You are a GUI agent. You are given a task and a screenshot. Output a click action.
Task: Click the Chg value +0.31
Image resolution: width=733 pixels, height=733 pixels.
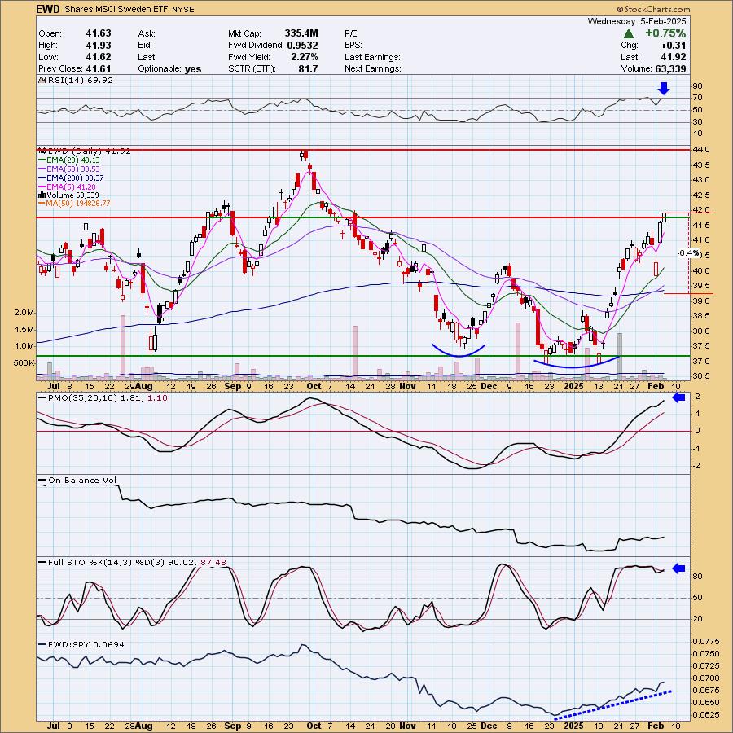pos(674,46)
